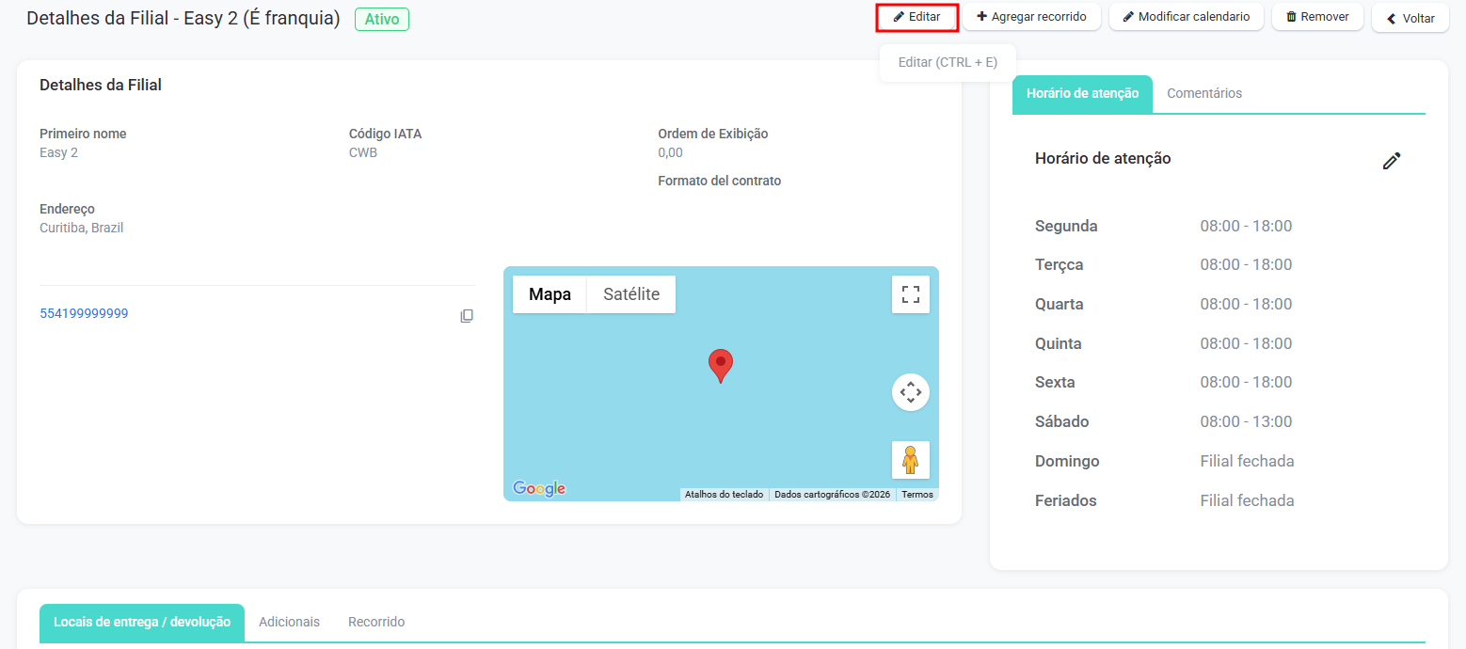Click the red location pin on map
1466x649 pixels.
click(721, 365)
